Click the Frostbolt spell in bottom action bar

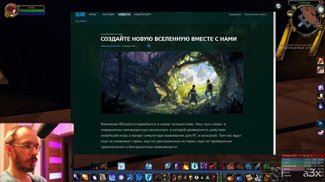tap(77, 177)
